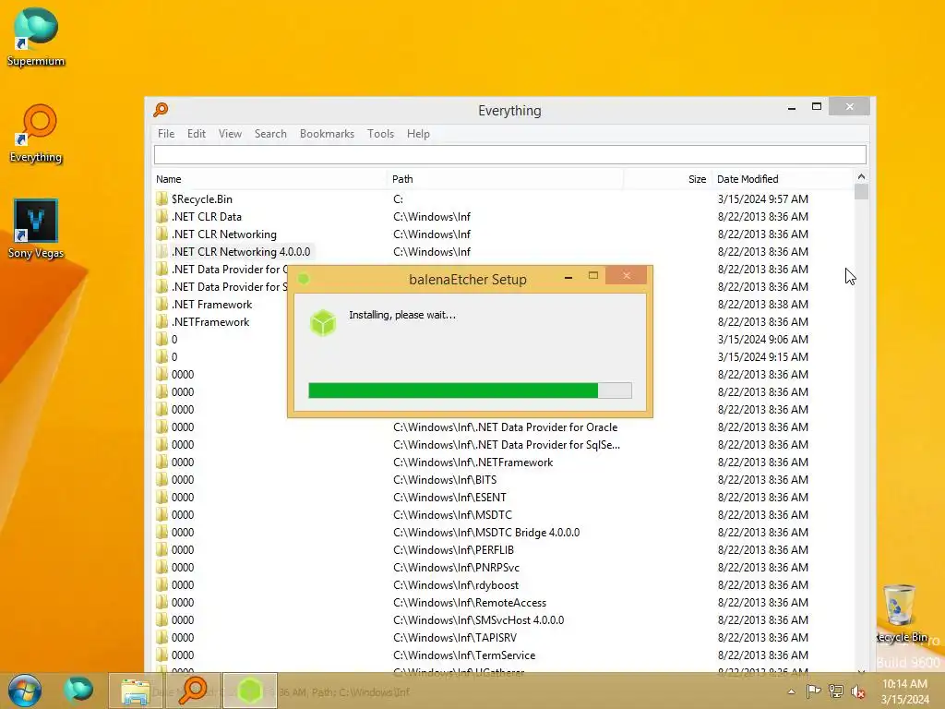The image size is (945, 709).
Task: Click date 3/15/2024 9:57 AM
Action: click(763, 199)
